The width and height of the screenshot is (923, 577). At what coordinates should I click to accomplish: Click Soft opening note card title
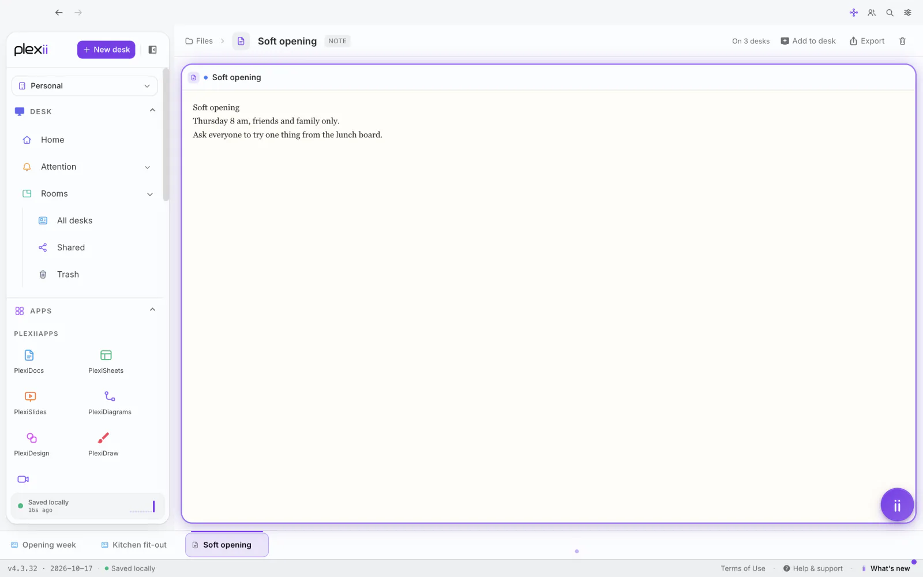(x=237, y=77)
